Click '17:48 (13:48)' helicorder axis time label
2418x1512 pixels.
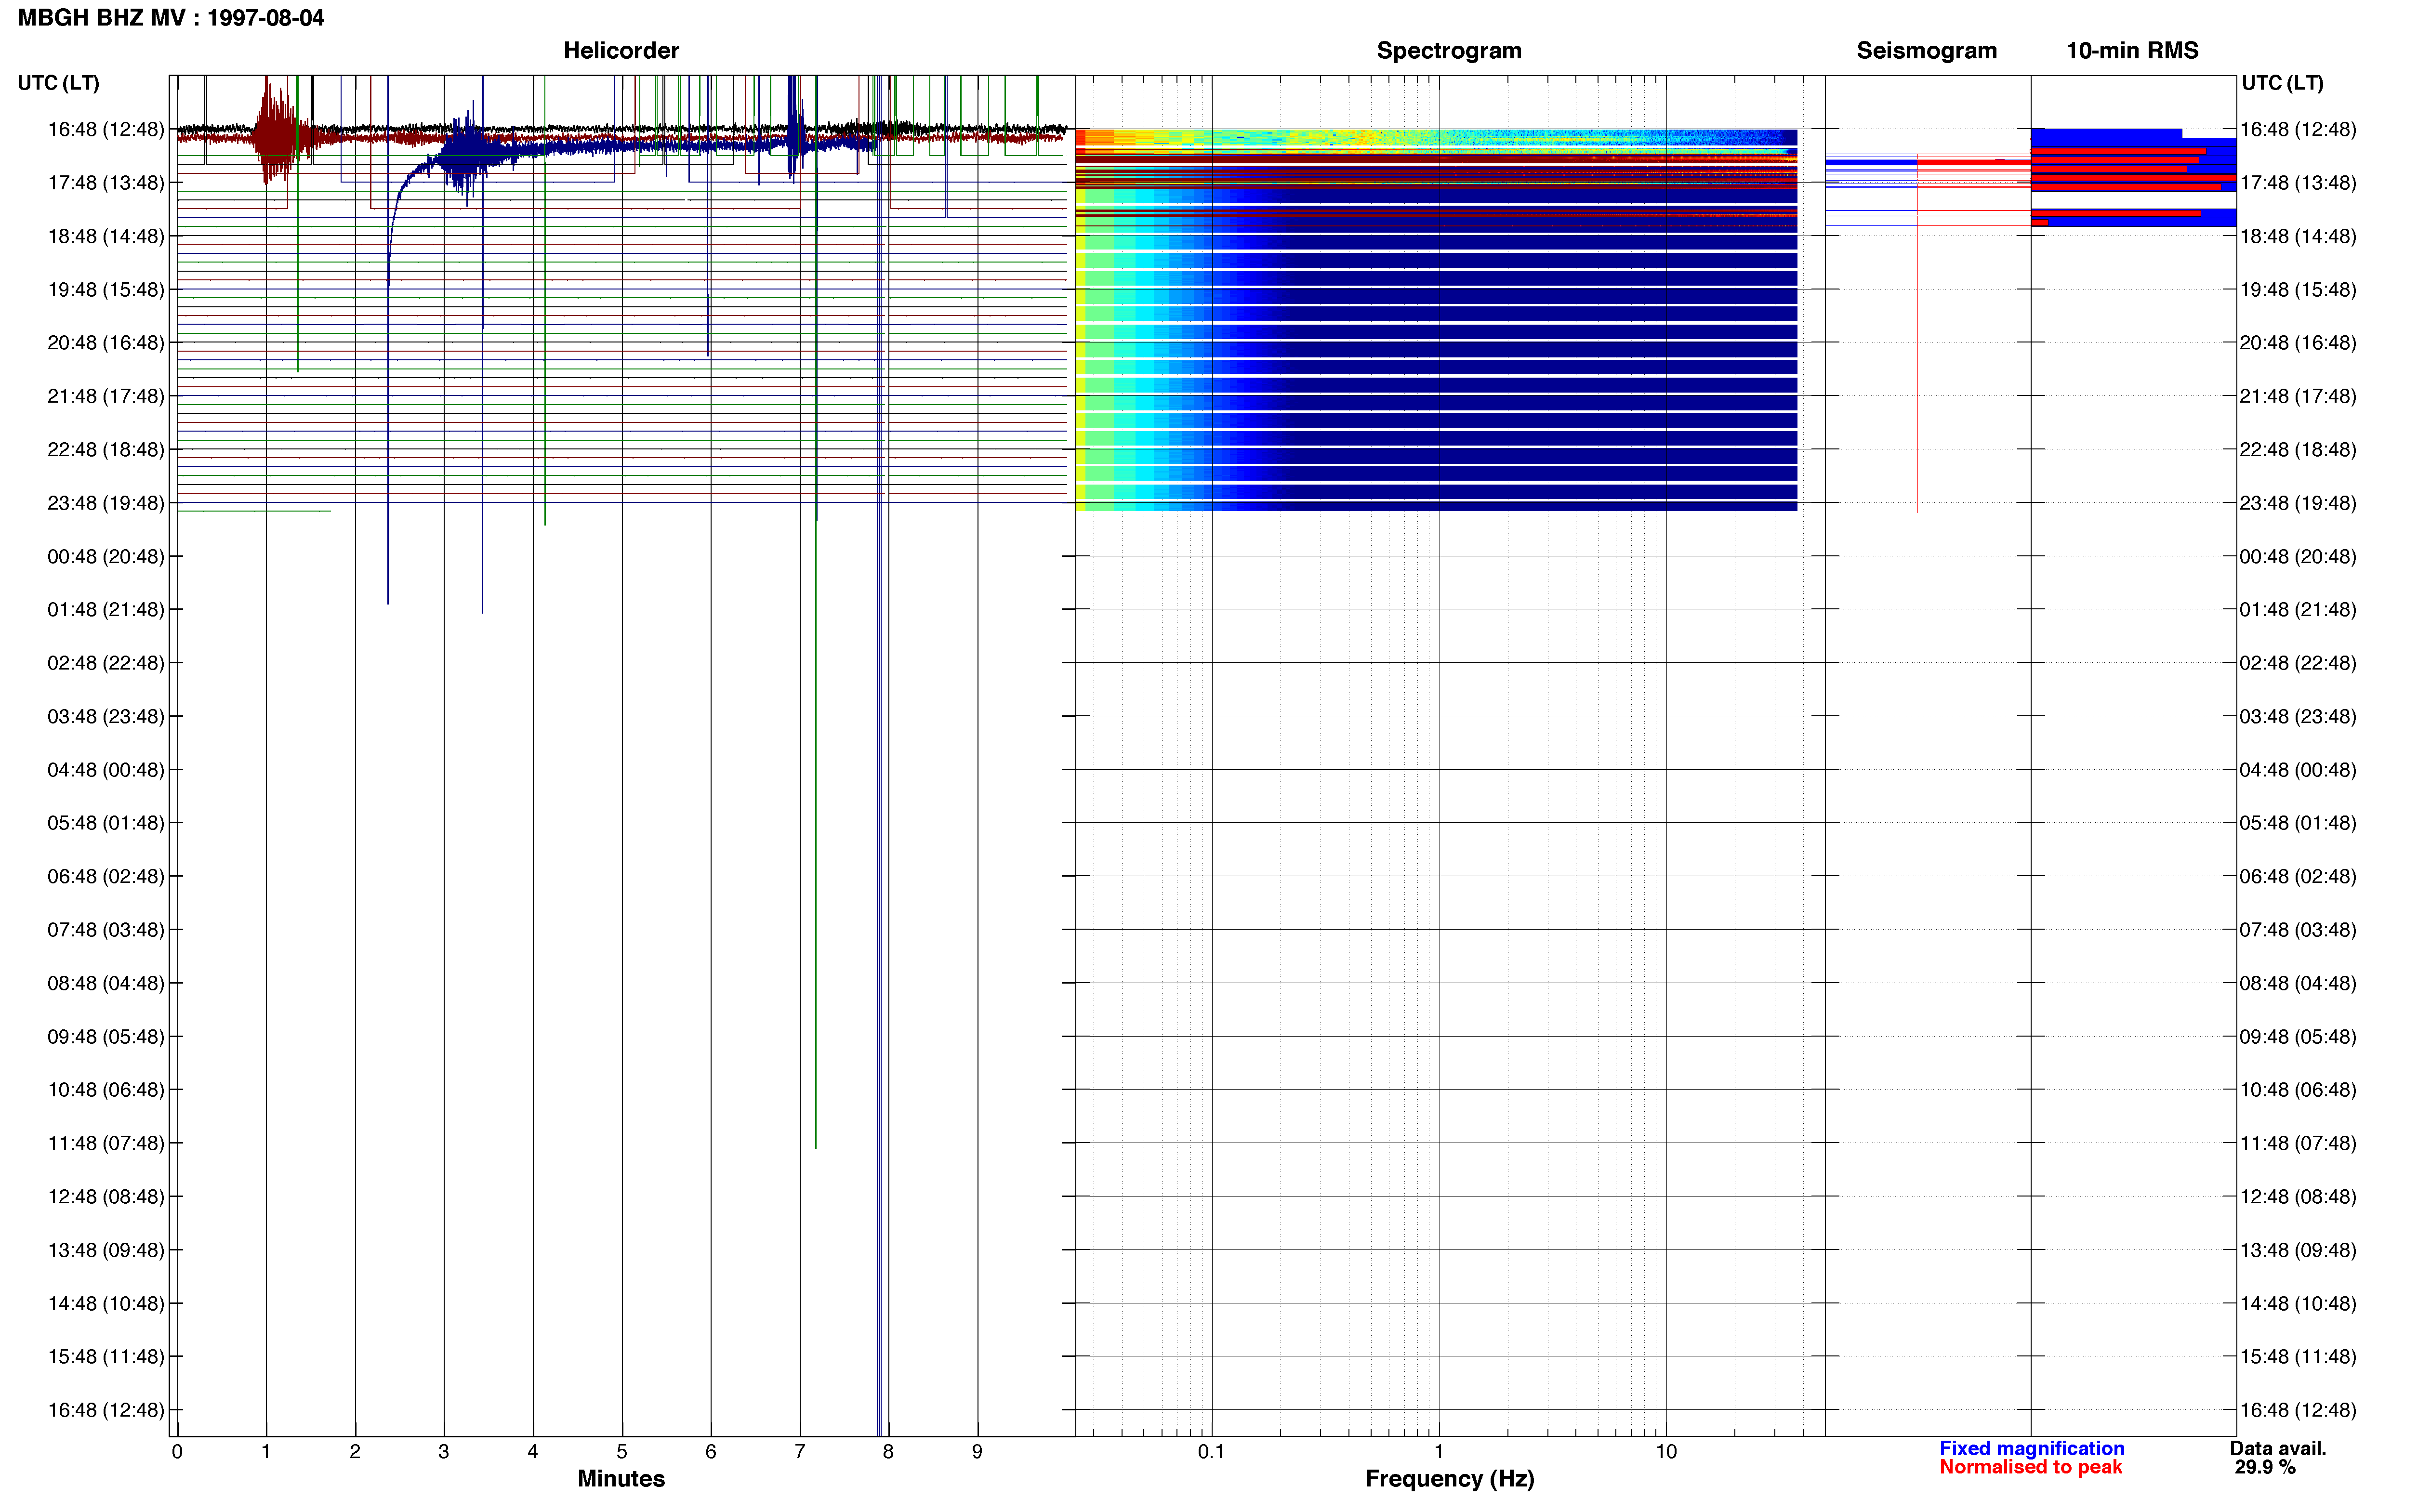tap(106, 183)
